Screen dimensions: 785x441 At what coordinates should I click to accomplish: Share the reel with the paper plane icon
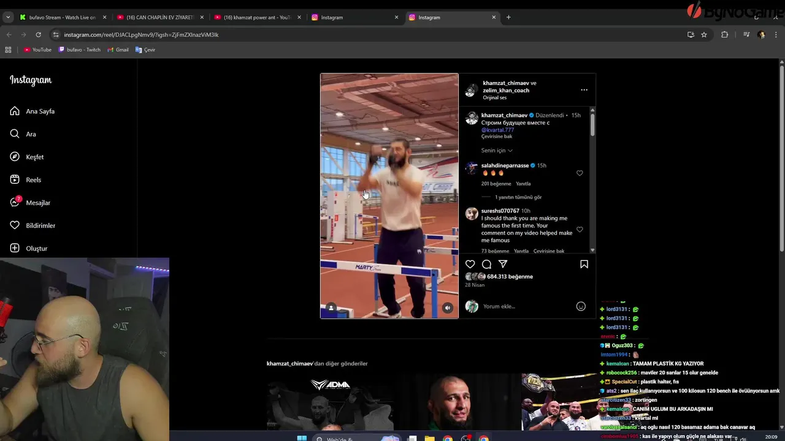(503, 264)
